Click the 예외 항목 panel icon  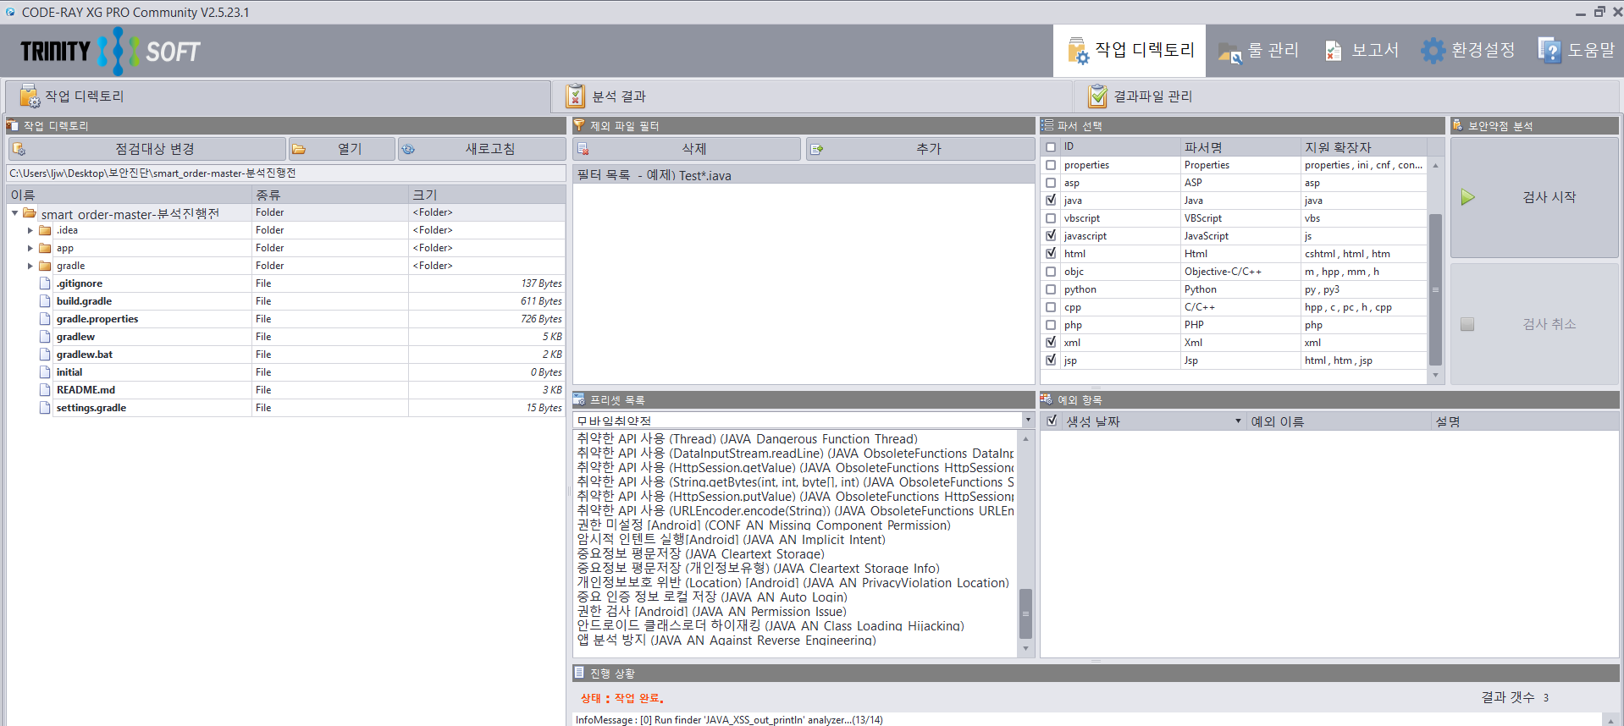1047,399
